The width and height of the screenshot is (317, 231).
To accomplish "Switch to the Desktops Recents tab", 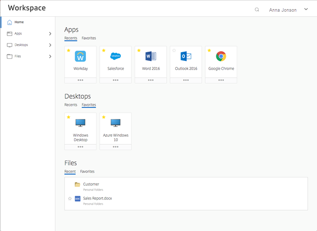I will coord(71,105).
